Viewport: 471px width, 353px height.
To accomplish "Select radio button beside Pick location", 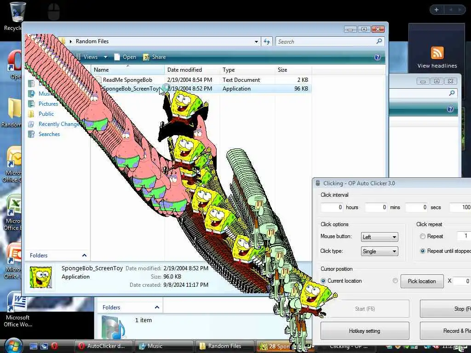I will click(395, 281).
